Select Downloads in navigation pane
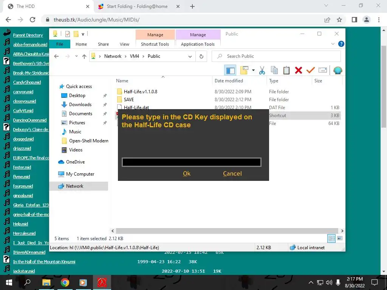Viewport: 387px width, 290px height. [x=80, y=105]
